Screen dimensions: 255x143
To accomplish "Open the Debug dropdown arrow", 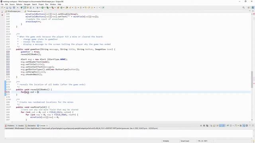I will point(40,8).
